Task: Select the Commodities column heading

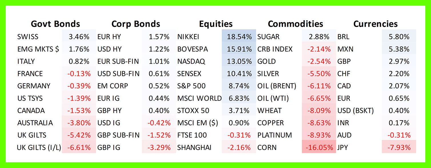Action: point(296,24)
